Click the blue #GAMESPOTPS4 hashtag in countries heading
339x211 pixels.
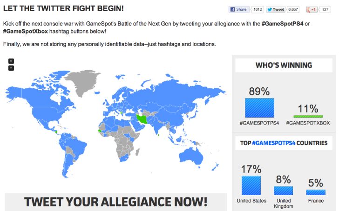(273, 143)
